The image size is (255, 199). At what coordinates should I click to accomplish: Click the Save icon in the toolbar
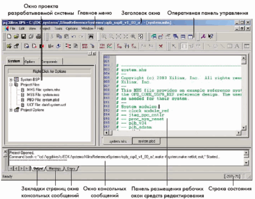pyautogui.click(x=23, y=36)
